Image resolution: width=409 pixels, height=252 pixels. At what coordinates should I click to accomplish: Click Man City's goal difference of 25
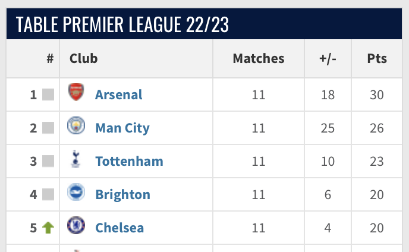tap(328, 128)
